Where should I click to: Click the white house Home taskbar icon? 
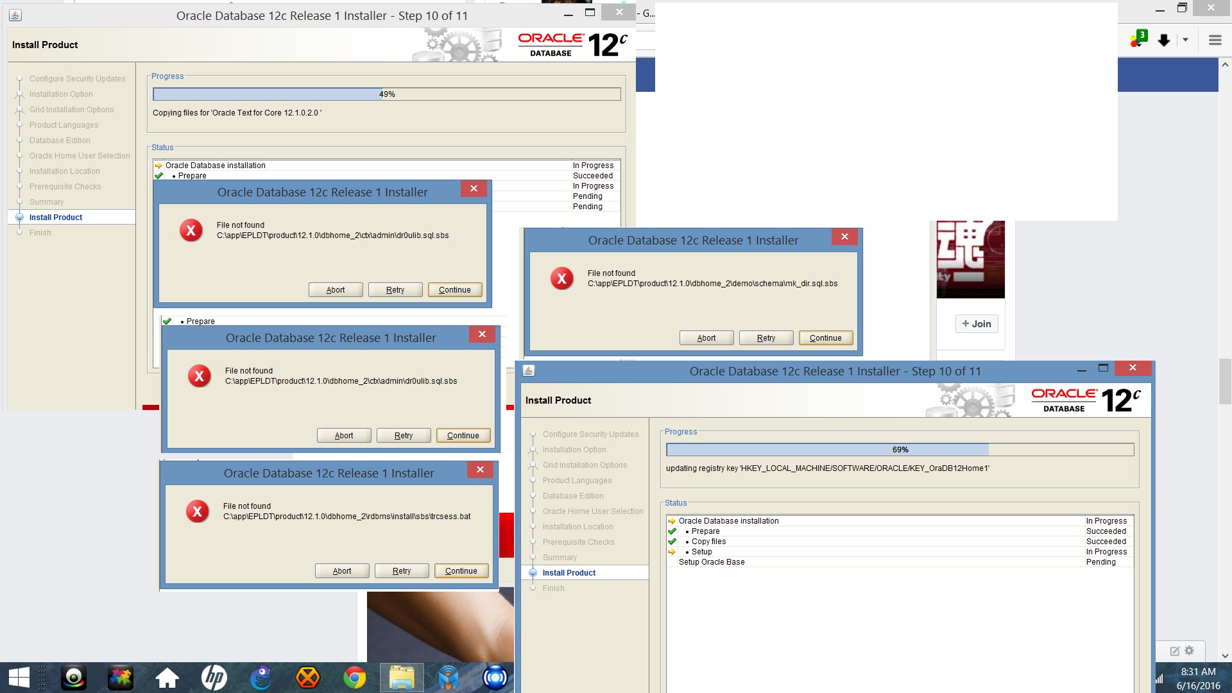point(167,678)
